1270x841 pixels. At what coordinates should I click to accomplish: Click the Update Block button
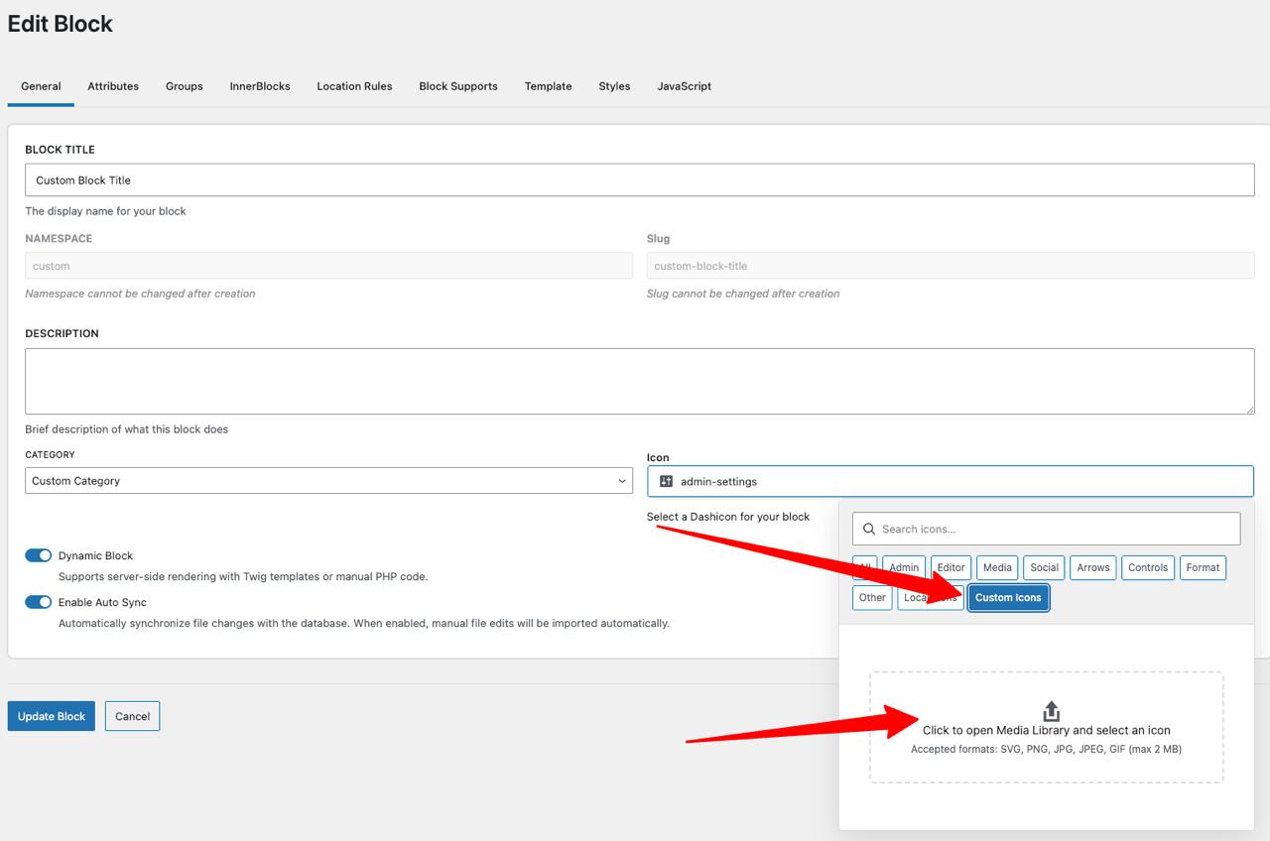[52, 716]
